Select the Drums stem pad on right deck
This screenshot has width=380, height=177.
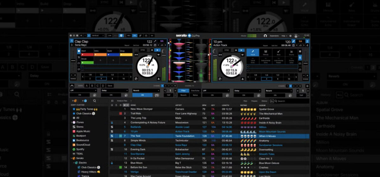coord(291,52)
